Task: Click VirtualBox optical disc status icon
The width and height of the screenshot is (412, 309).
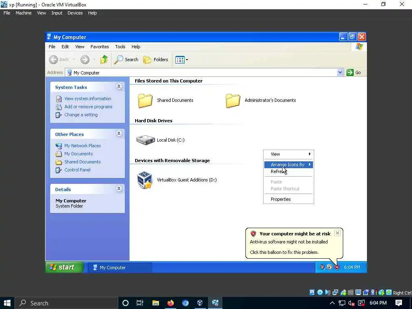Action: (x=320, y=293)
